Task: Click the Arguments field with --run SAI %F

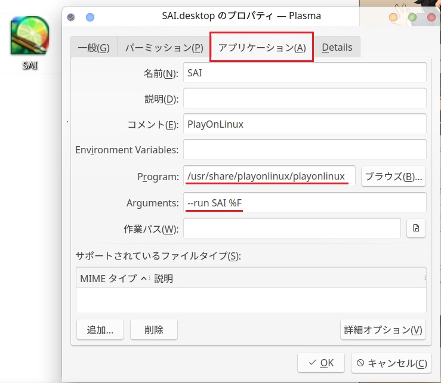Action: [304, 203]
